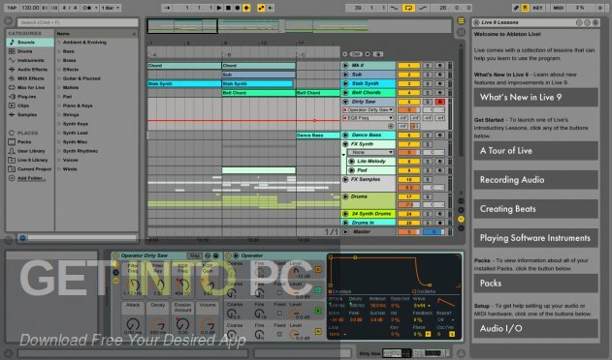
Task: Click the Map button on Dirty Saw rack
Action: pos(194,255)
